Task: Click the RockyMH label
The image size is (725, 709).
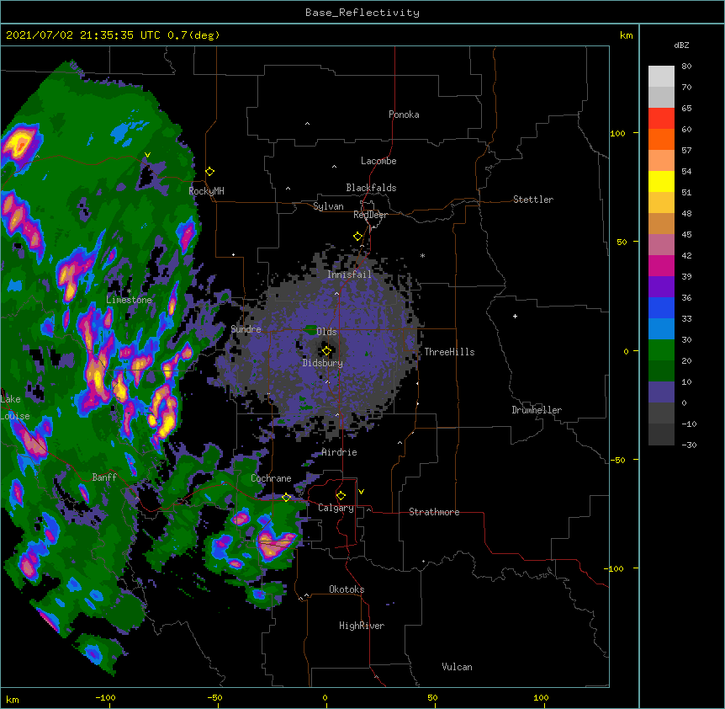Action: (x=206, y=191)
